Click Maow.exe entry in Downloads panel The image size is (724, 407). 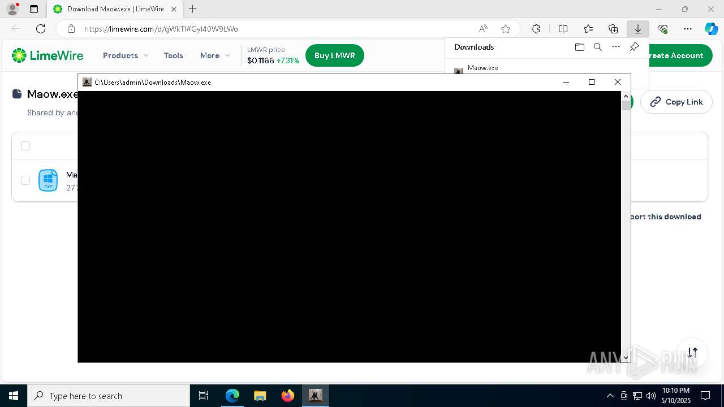tap(482, 68)
